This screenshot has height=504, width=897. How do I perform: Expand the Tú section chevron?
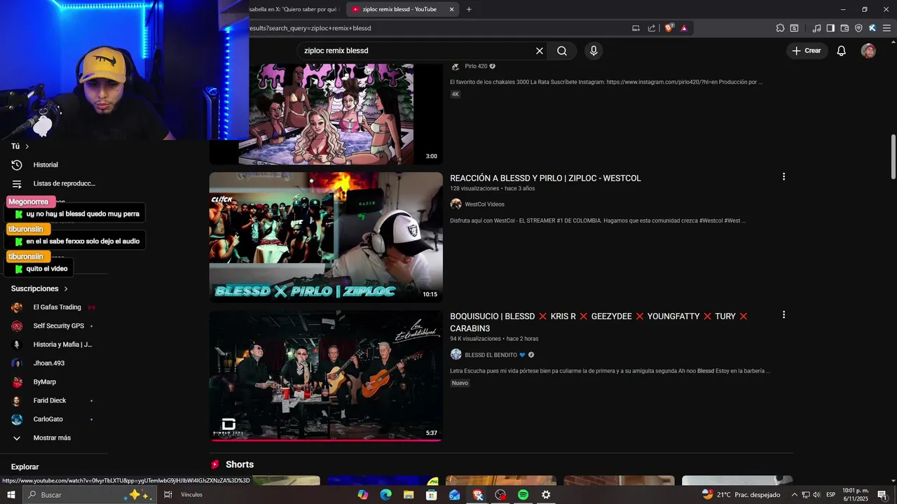[27, 146]
